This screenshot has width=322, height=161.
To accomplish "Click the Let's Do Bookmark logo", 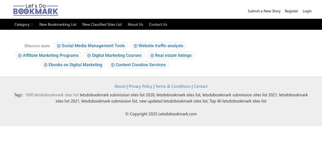I will (36, 10).
